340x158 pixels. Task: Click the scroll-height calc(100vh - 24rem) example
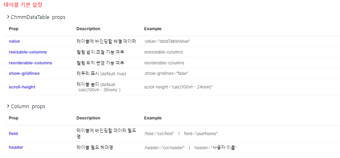pyautogui.click(x=178, y=87)
